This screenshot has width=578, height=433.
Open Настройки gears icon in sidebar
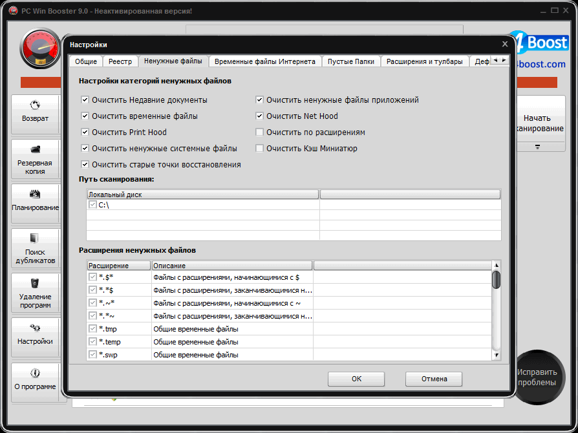point(35,328)
